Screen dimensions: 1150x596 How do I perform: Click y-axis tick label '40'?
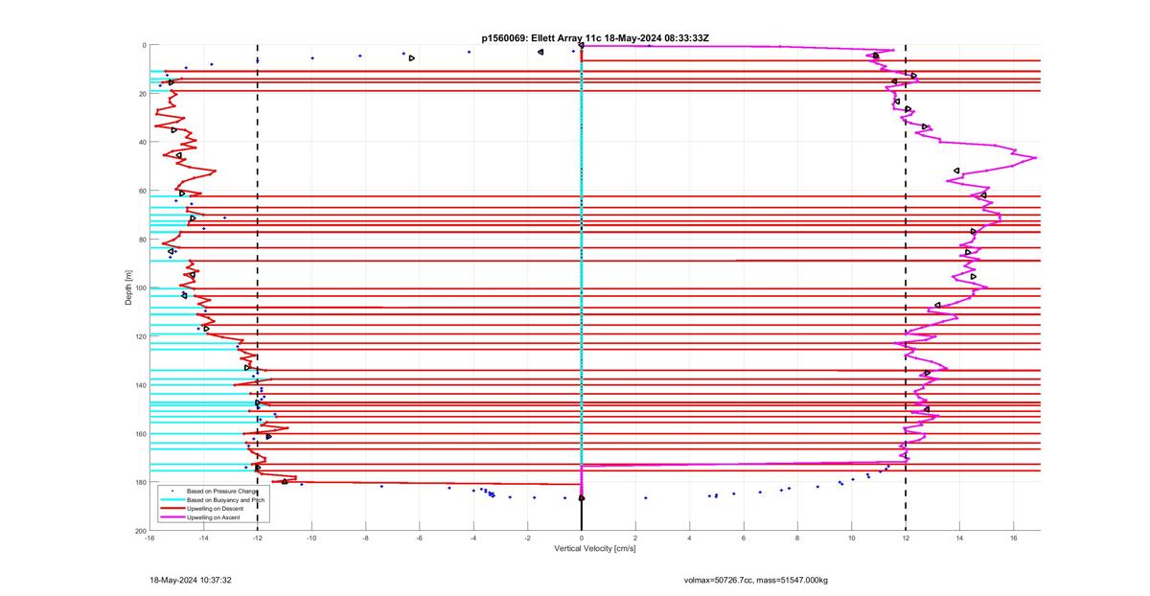142,143
